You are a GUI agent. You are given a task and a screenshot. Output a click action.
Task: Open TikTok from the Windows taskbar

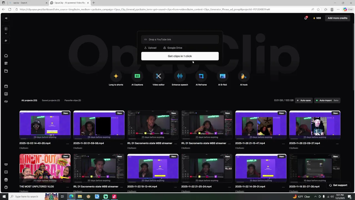point(114,196)
